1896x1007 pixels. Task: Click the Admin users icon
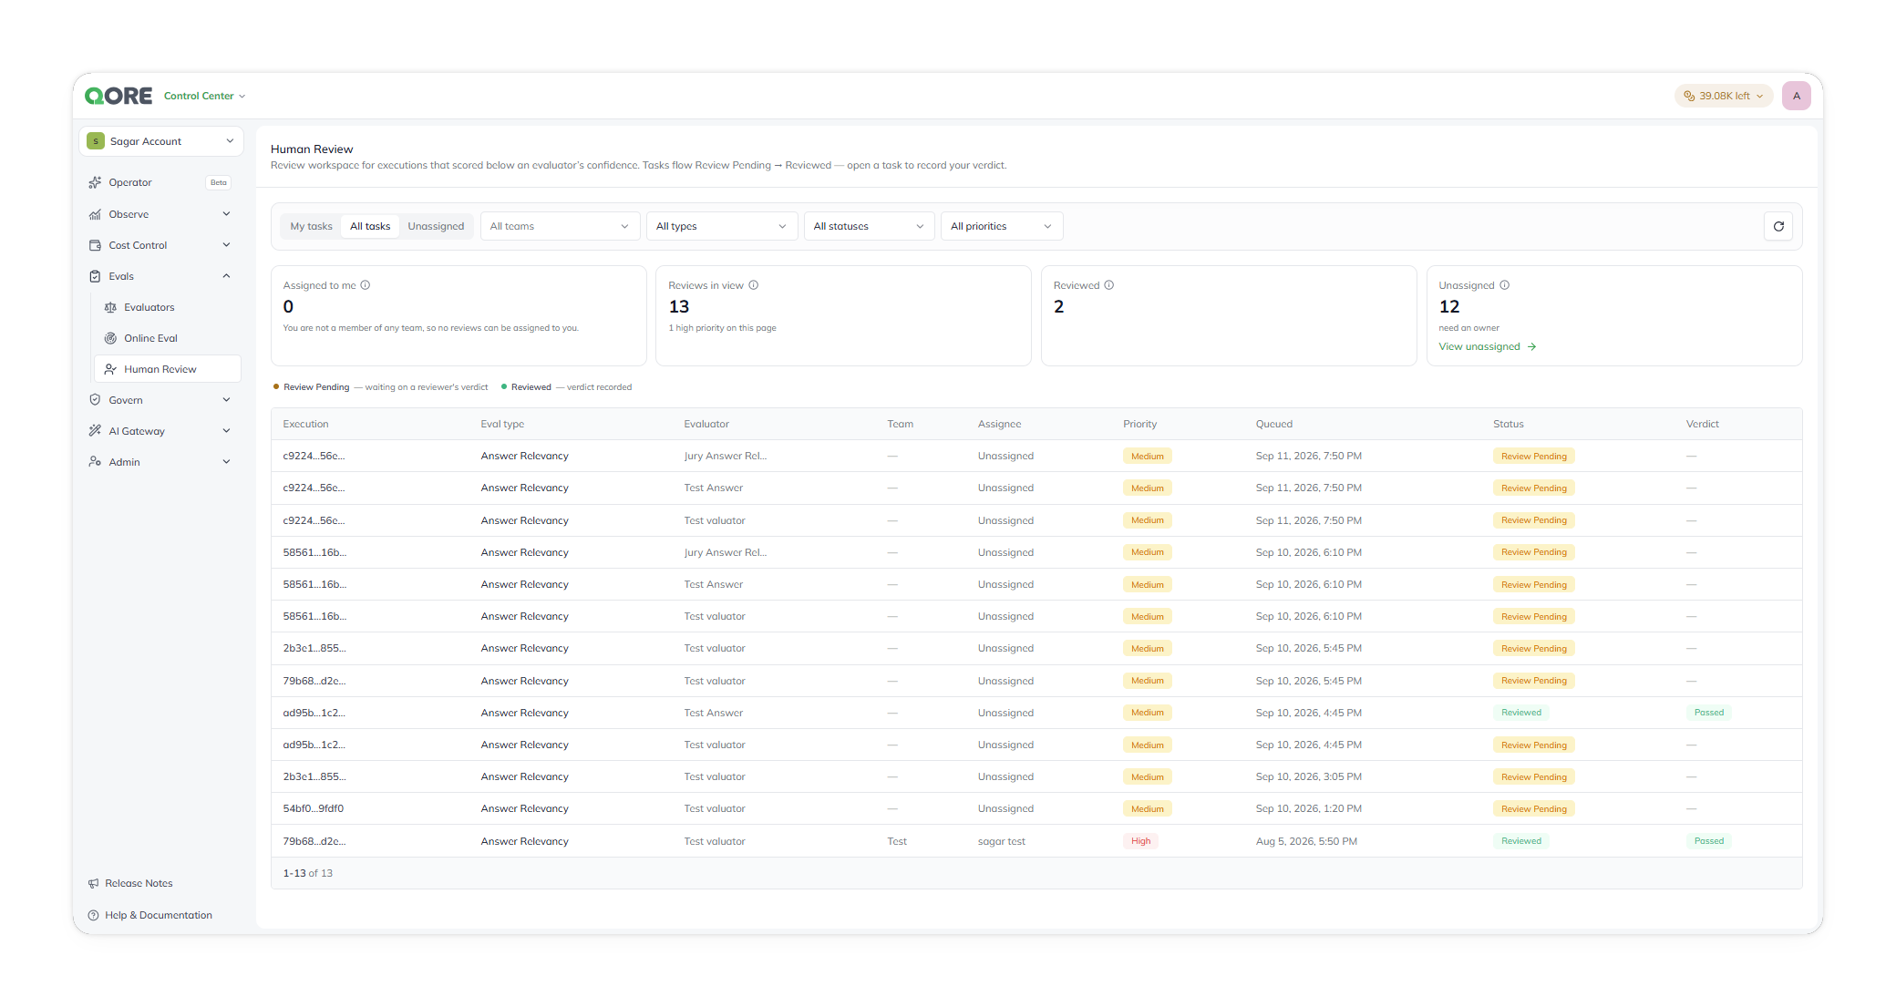(95, 462)
